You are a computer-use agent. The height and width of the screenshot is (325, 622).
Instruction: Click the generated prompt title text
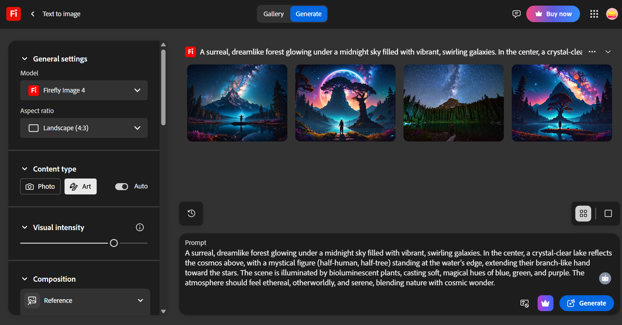click(x=391, y=52)
